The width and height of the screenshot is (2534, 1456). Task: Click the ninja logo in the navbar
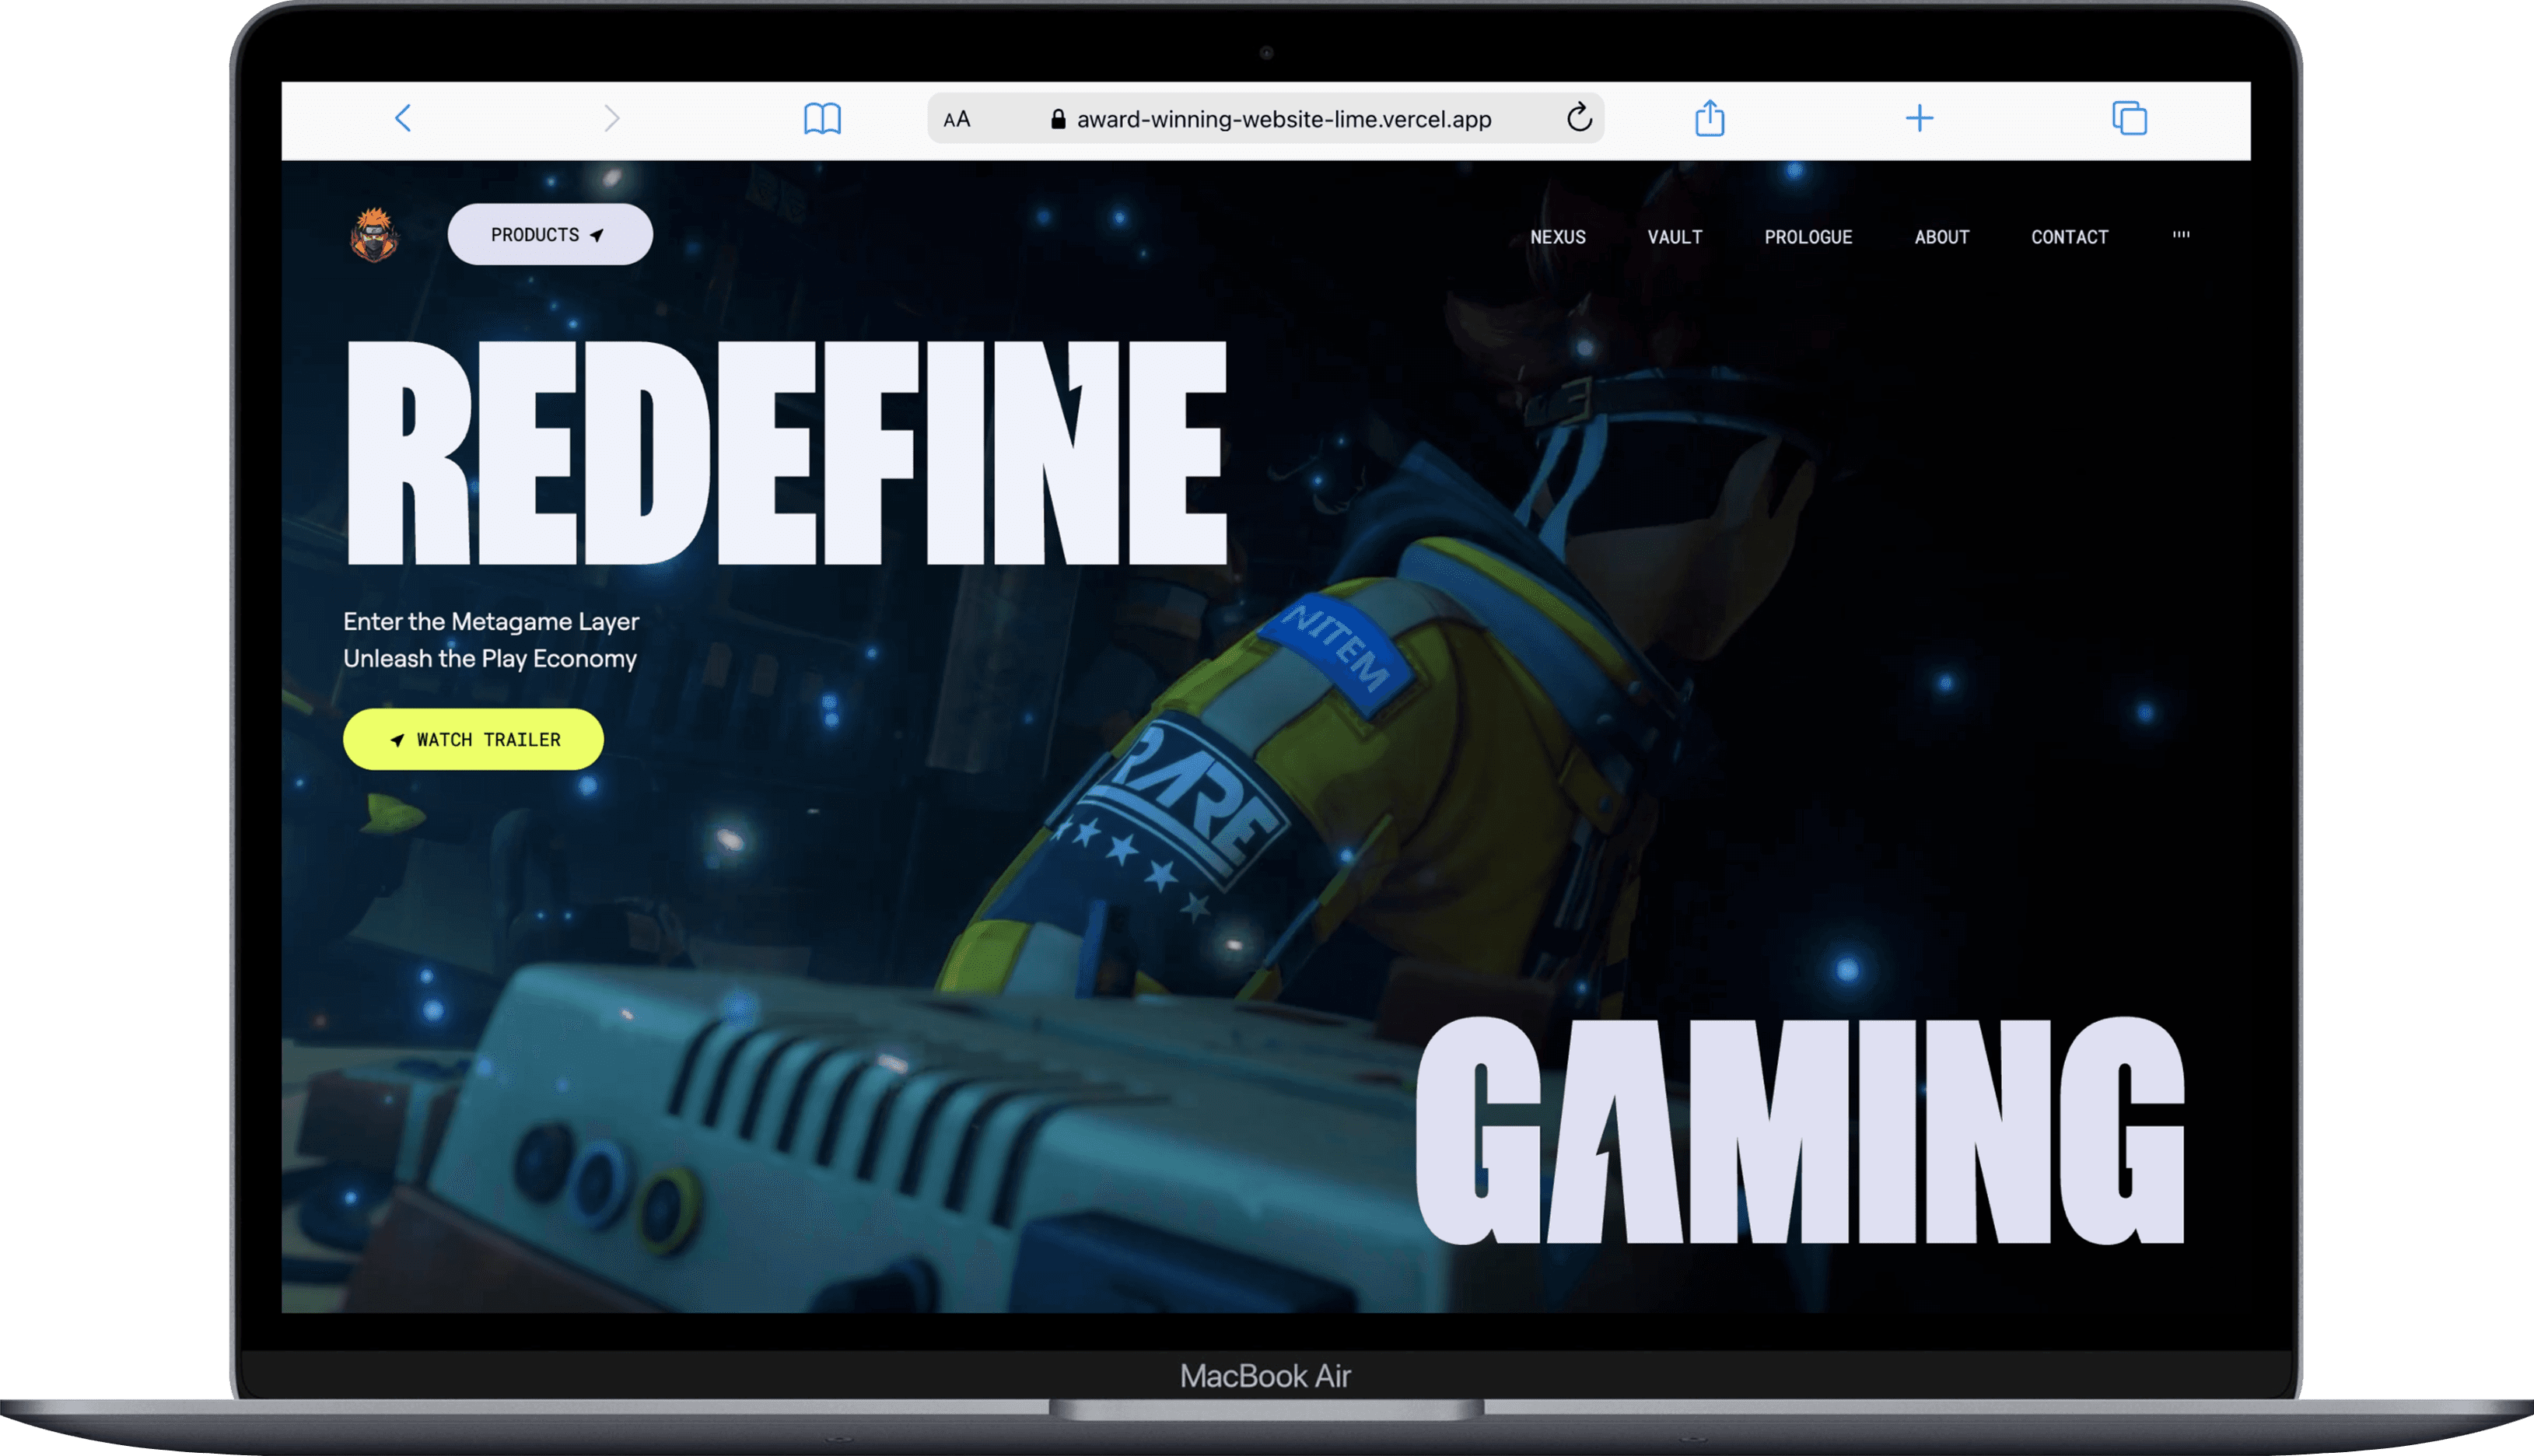click(x=374, y=235)
